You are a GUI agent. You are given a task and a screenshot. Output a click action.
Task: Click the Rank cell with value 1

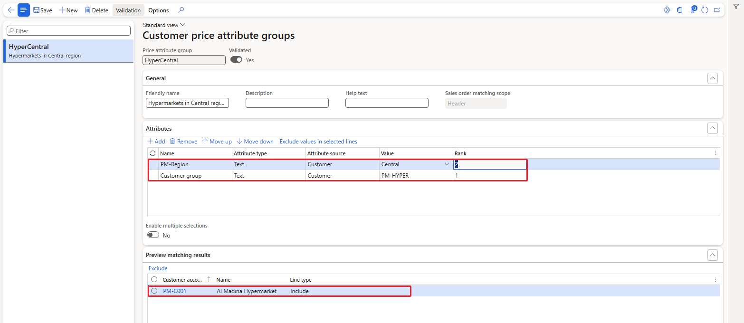490,176
